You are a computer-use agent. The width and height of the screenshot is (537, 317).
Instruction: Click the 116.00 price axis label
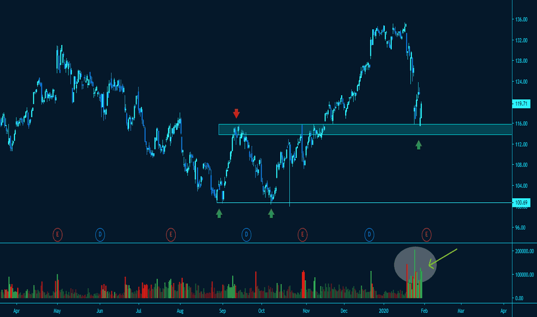point(521,123)
